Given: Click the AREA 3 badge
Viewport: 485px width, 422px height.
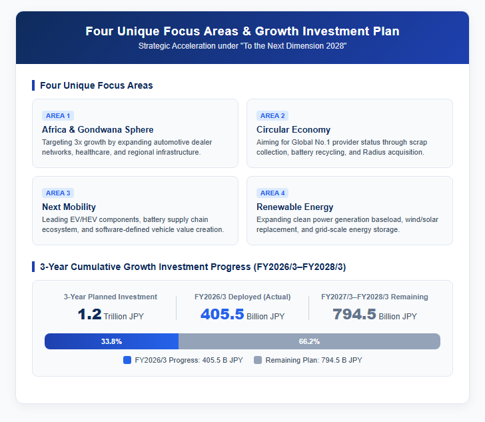Looking at the screenshot, I should (x=58, y=193).
